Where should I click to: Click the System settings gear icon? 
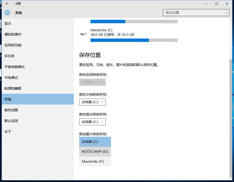(x=7, y=12)
